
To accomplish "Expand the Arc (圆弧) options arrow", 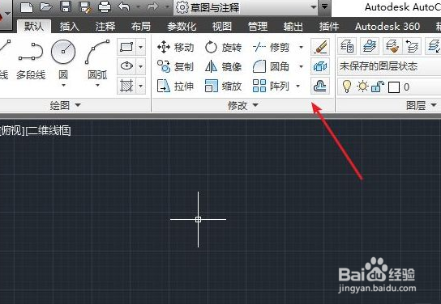I will click(97, 85).
